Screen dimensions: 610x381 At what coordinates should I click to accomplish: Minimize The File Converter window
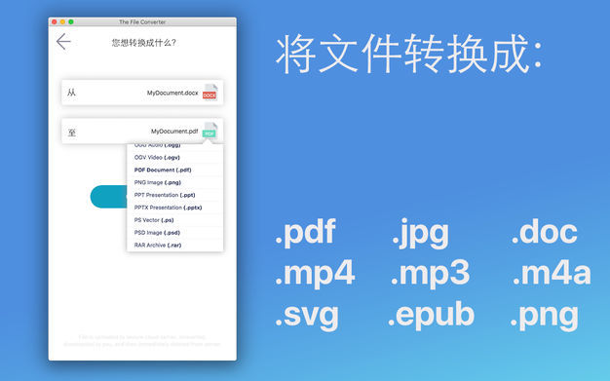point(62,21)
